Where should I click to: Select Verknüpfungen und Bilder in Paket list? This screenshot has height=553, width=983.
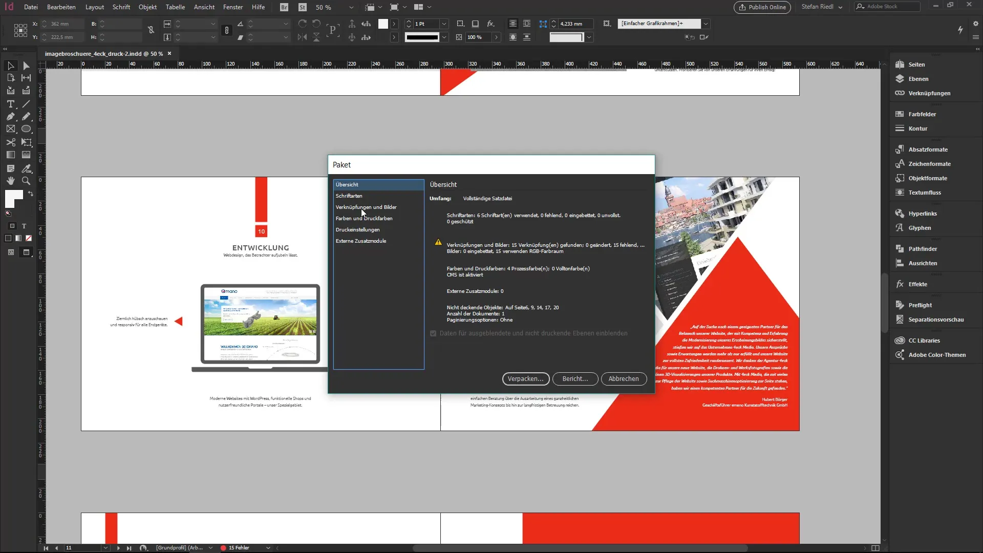pos(378,207)
